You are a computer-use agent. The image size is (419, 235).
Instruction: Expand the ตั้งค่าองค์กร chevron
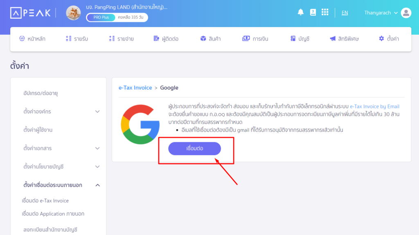coord(97,112)
